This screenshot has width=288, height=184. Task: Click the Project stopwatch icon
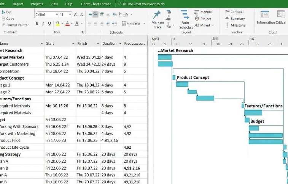click(197, 19)
